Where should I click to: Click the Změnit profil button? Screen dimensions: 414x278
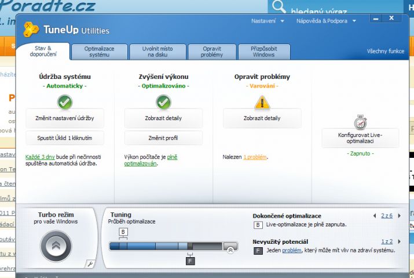click(x=163, y=138)
